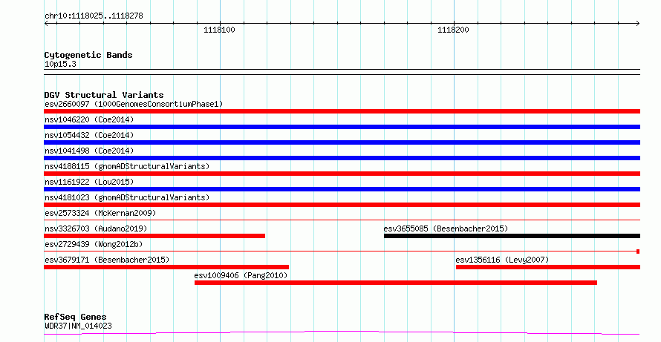Click the chr10:1118025..1118278 coordinate label

coord(94,16)
